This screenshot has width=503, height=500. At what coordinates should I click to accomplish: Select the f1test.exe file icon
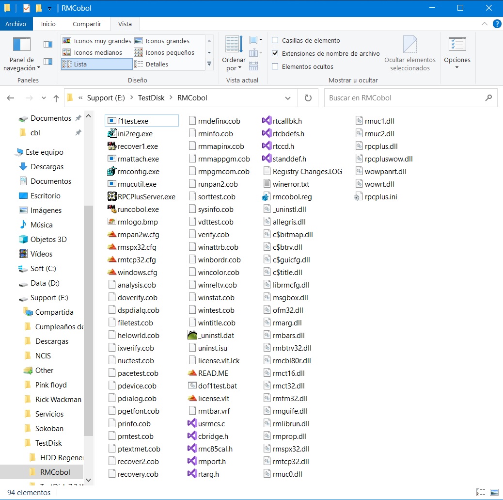(111, 121)
